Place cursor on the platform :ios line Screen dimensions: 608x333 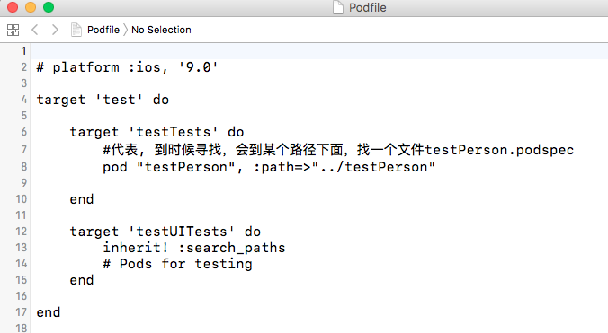click(x=127, y=67)
